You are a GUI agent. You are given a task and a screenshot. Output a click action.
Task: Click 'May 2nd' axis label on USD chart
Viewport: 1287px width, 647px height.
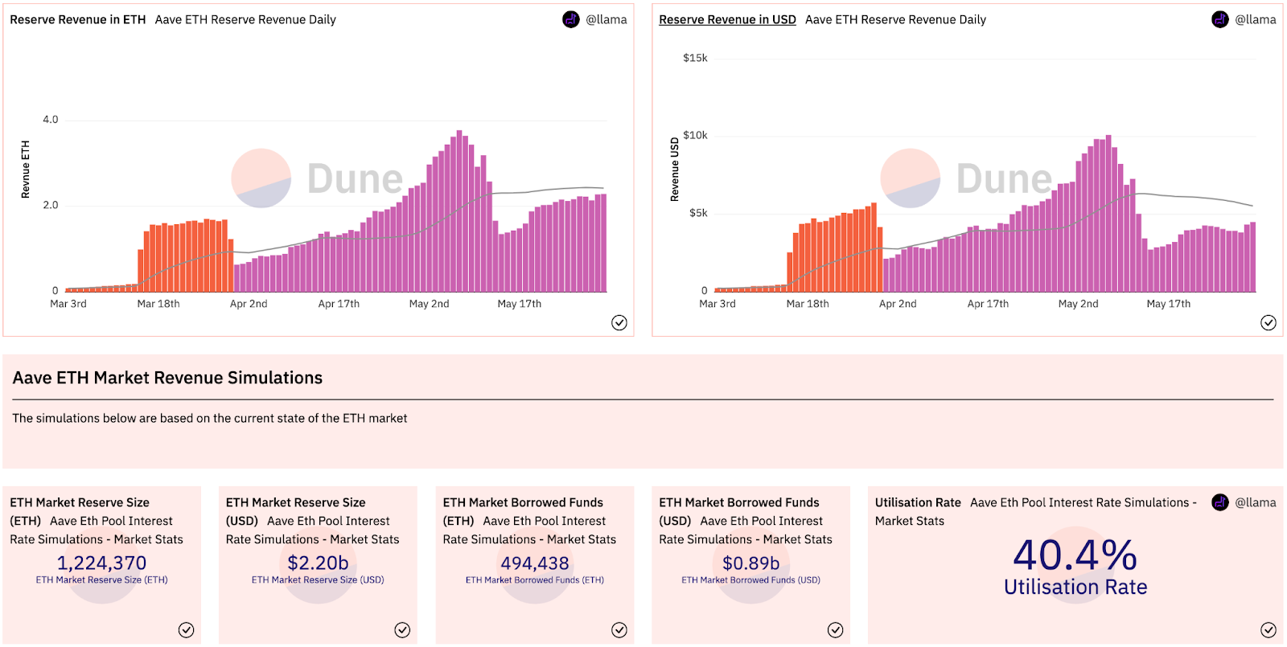click(x=1078, y=304)
